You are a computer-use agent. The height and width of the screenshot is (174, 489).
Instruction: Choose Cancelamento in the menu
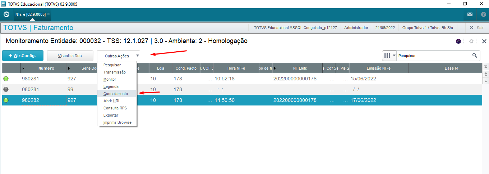click(x=117, y=94)
